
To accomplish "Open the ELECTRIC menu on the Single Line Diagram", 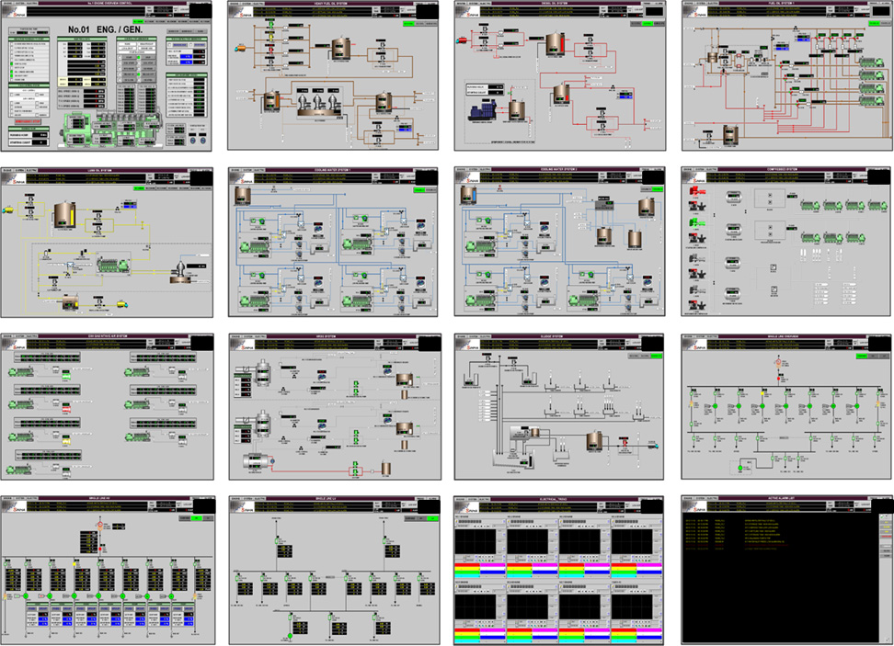I will (x=711, y=336).
